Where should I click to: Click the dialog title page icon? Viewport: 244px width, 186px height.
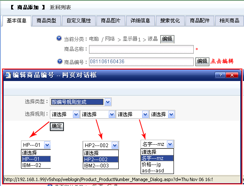7,75
